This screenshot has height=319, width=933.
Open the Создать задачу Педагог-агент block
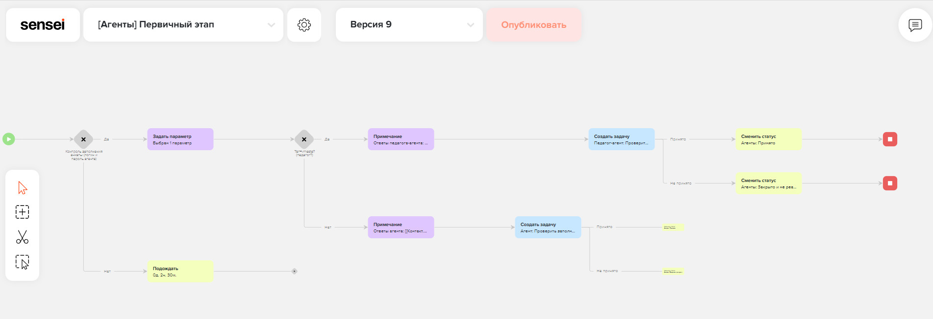621,139
